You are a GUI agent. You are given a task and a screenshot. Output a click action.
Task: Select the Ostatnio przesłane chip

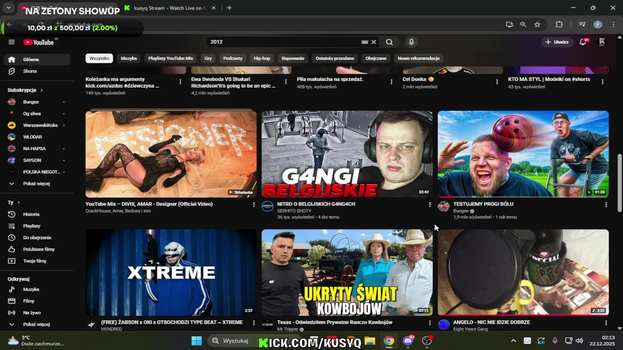tap(335, 58)
